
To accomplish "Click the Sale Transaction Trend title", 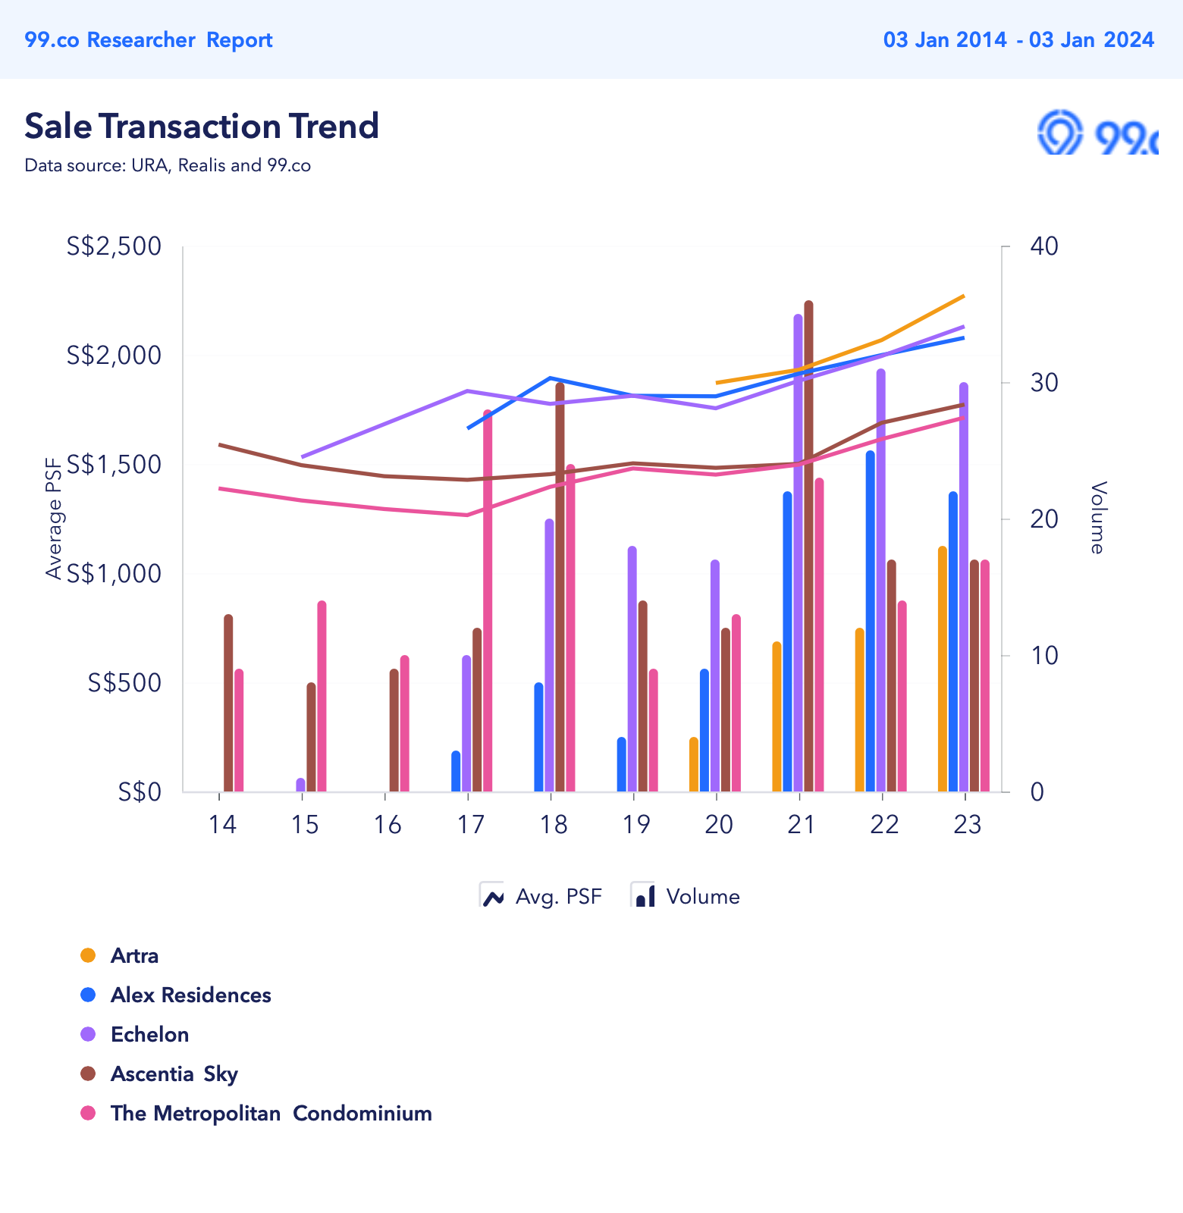I will click(202, 126).
